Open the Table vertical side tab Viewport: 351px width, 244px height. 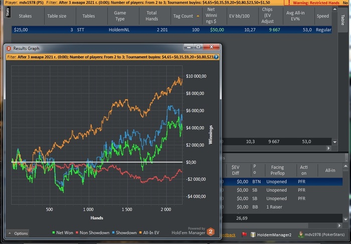342,20
